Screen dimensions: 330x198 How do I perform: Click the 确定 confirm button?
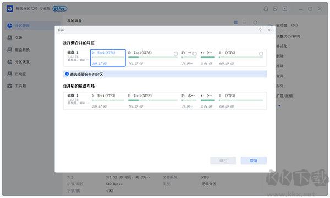tap(223, 161)
